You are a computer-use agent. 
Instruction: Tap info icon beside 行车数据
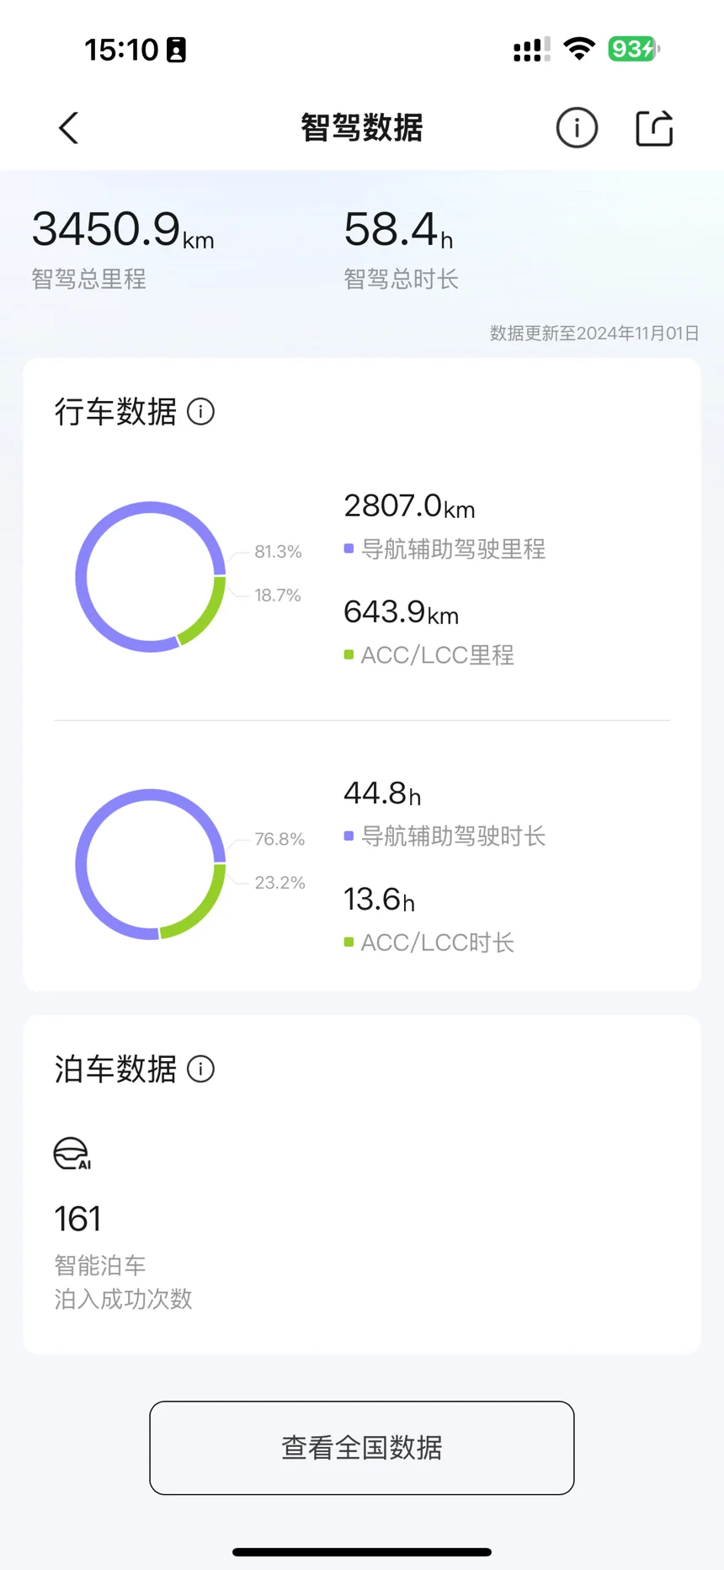tap(200, 412)
